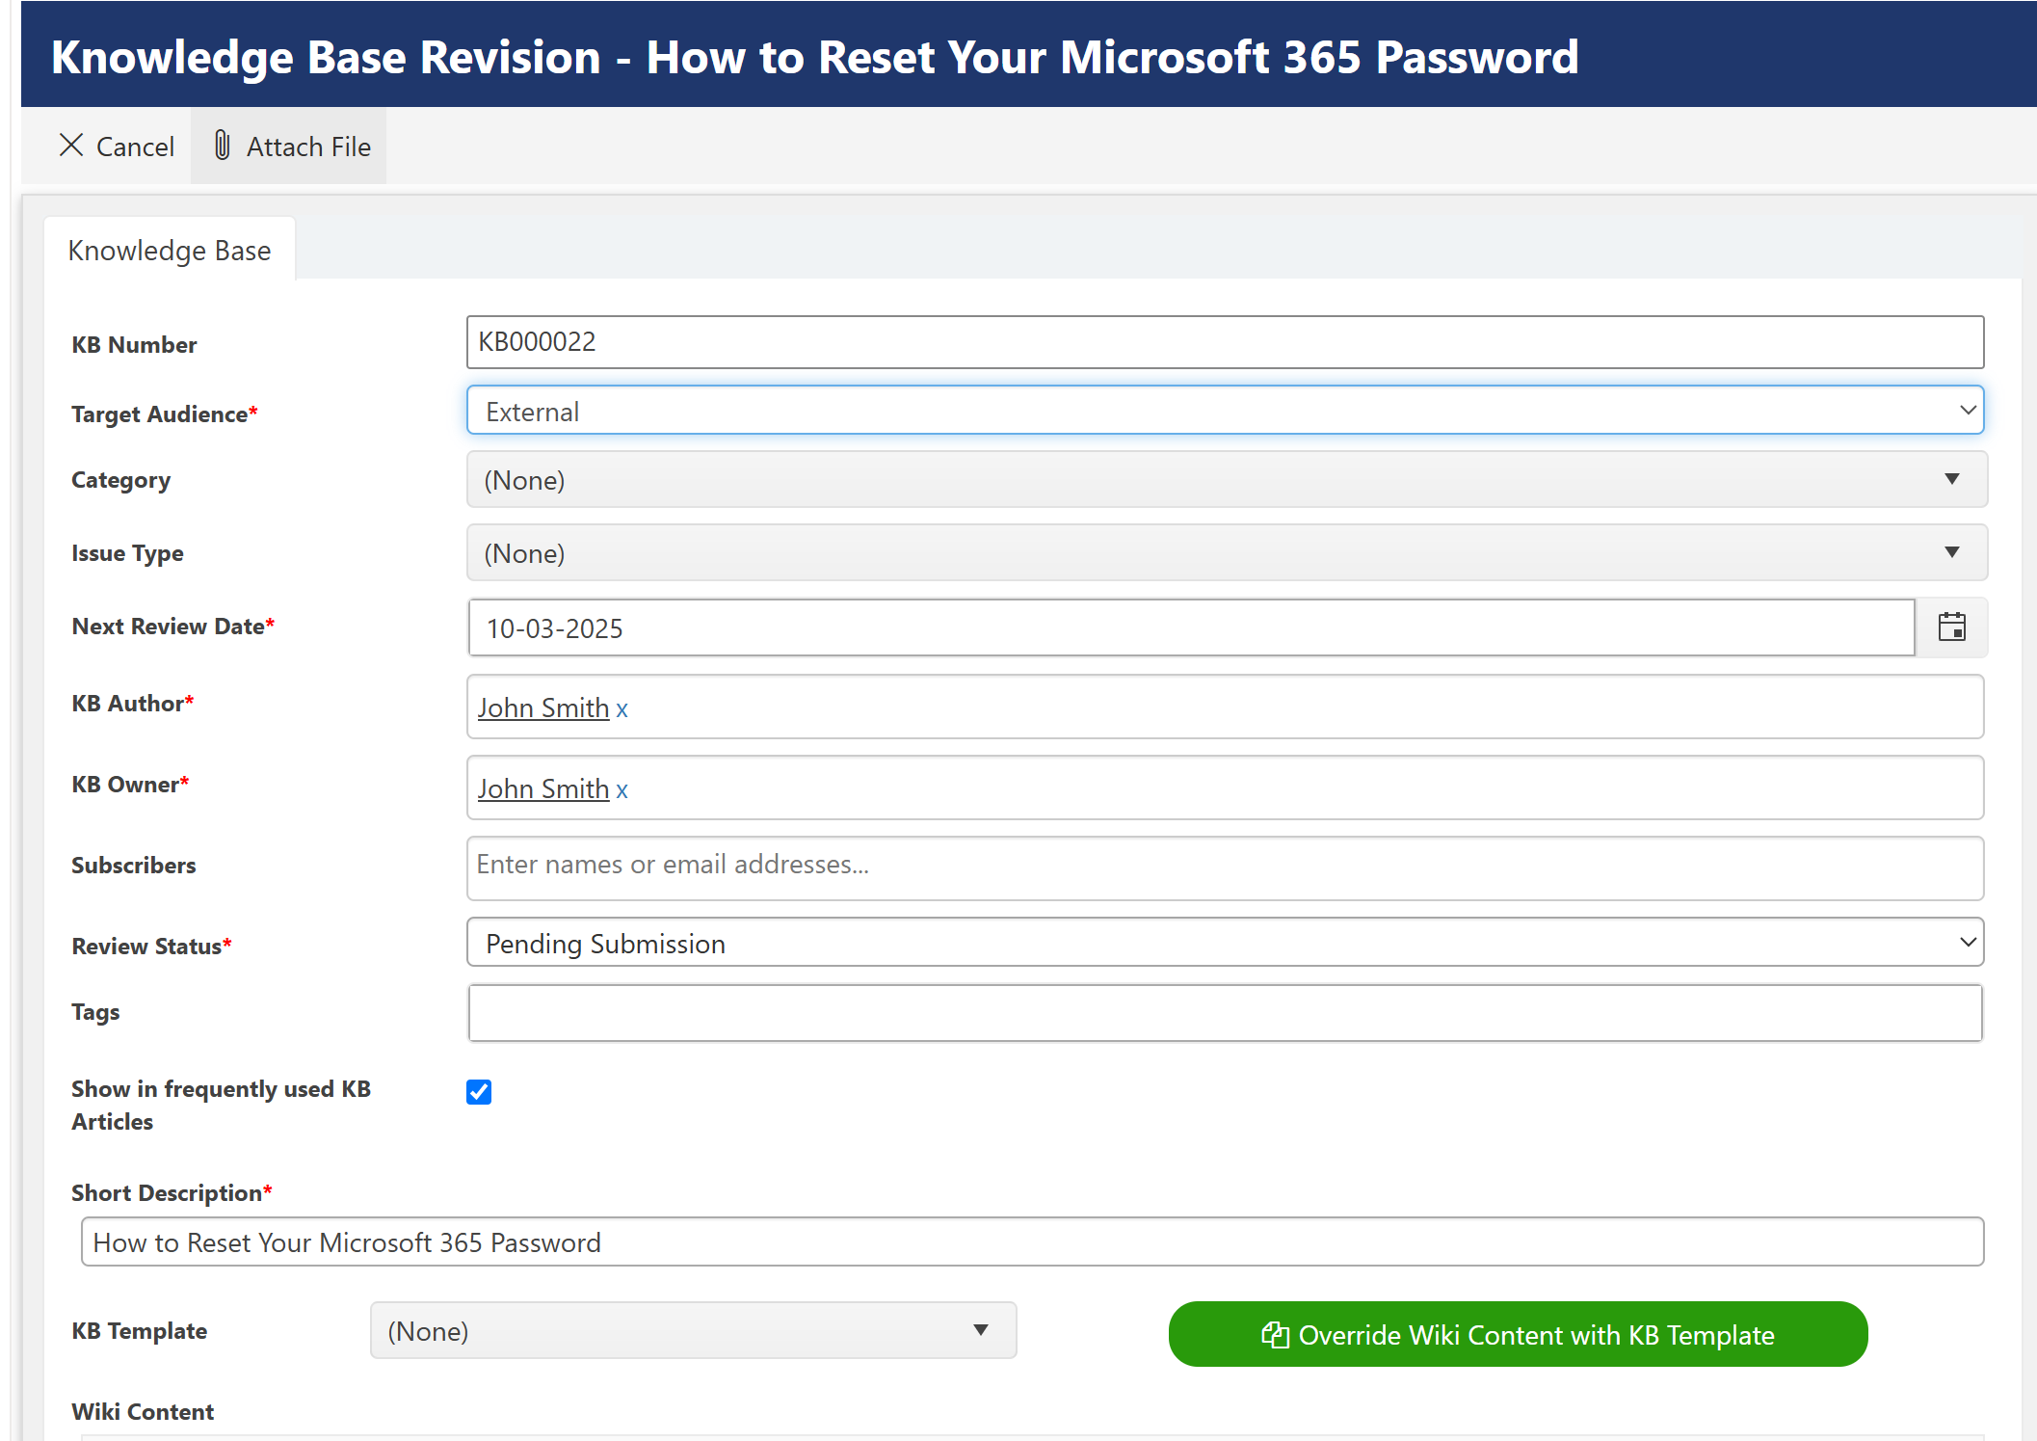
Task: Remove John Smith from KB Author
Action: pos(622,709)
